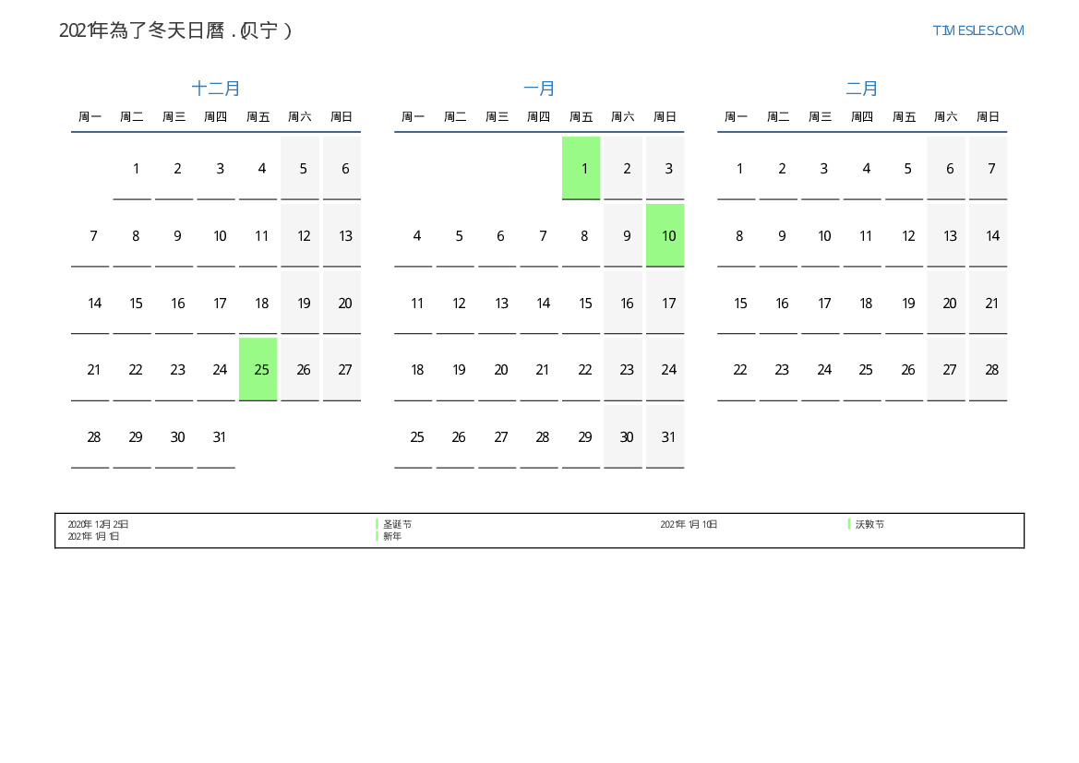This screenshot has height=763, width=1079.
Task: Click the 周一 header in 十二月
Action: (90, 117)
